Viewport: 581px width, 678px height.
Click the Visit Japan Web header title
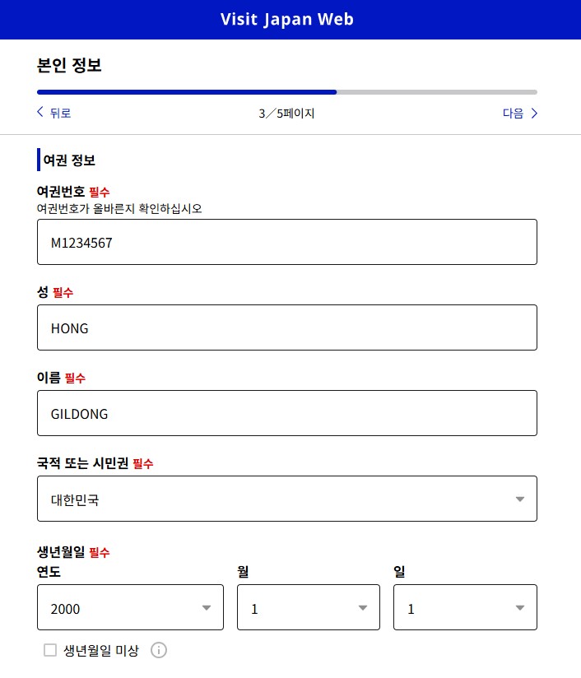[x=287, y=20]
